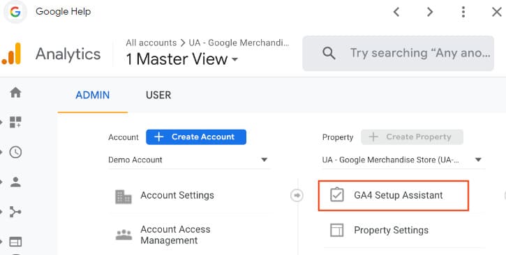Image resolution: width=506 pixels, height=255 pixels.
Task: Click the Google Analytics logo
Action: [x=11, y=54]
